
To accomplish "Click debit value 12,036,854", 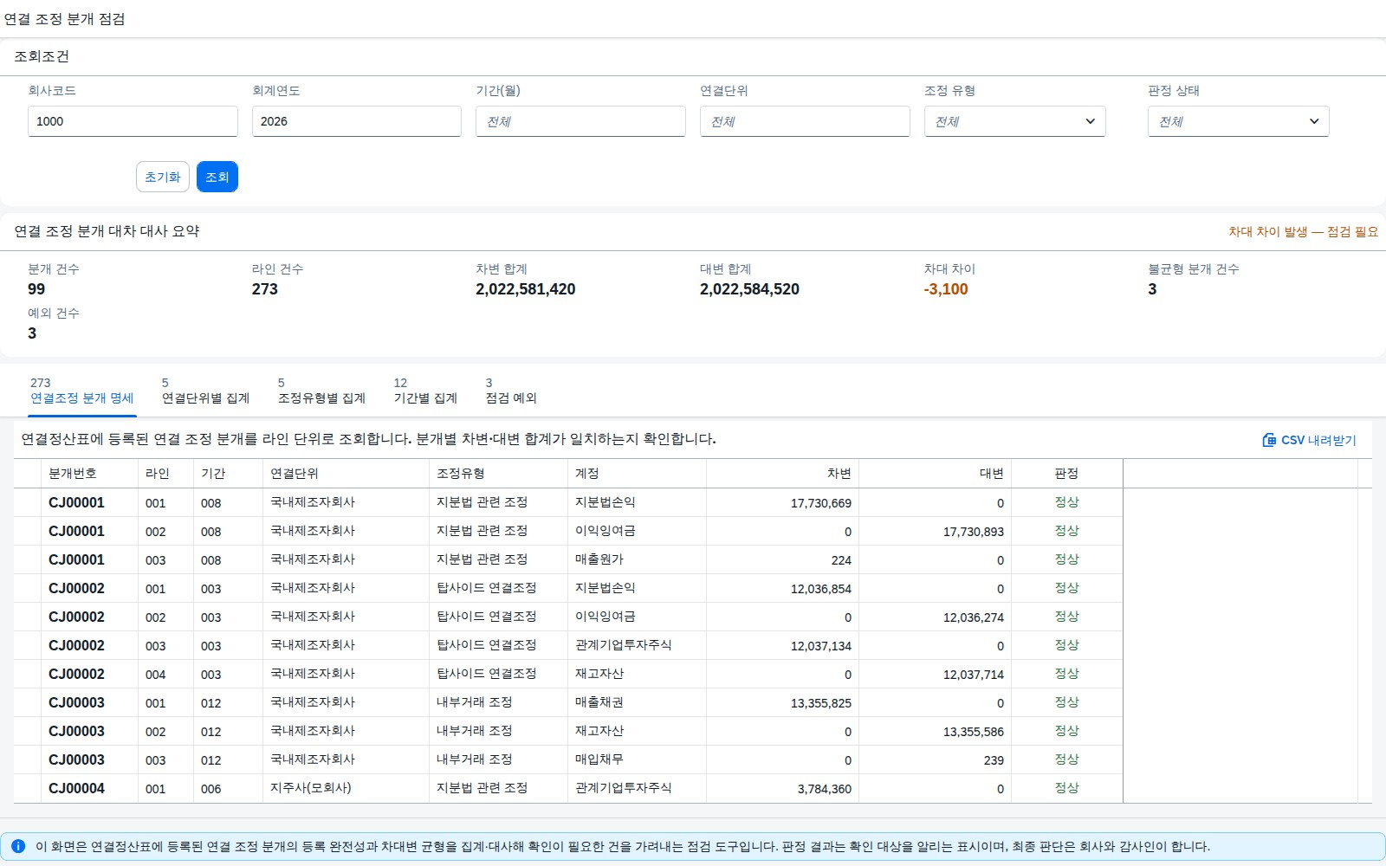I will click(x=820, y=589).
